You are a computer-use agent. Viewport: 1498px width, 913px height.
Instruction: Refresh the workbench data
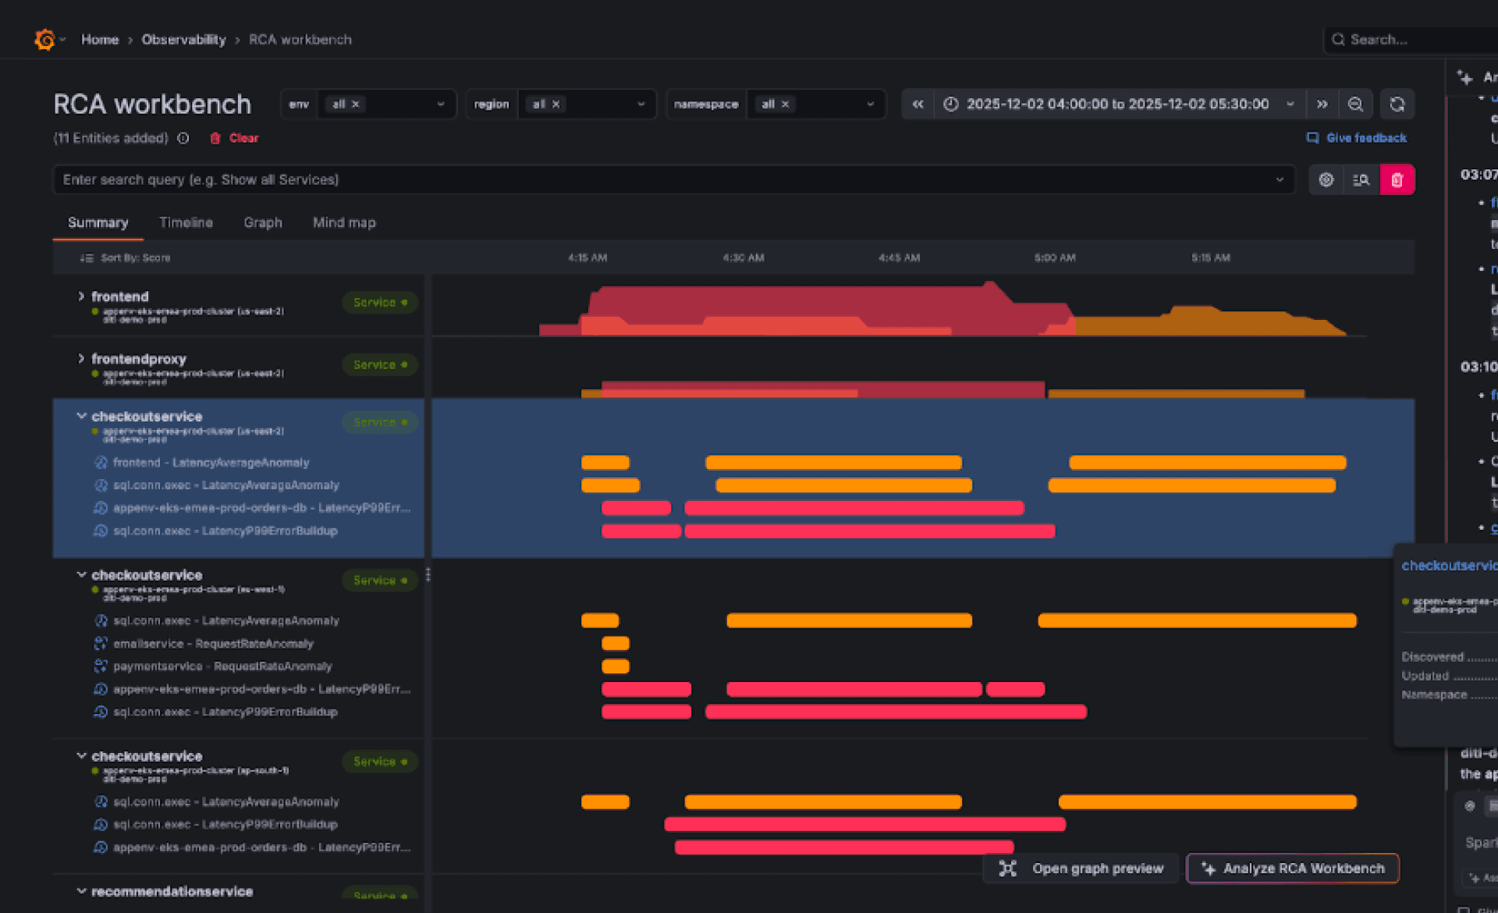click(1397, 104)
